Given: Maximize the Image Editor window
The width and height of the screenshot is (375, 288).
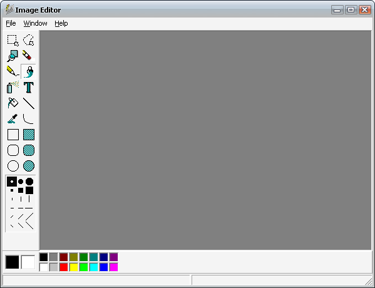Looking at the screenshot, I should [x=351, y=10].
